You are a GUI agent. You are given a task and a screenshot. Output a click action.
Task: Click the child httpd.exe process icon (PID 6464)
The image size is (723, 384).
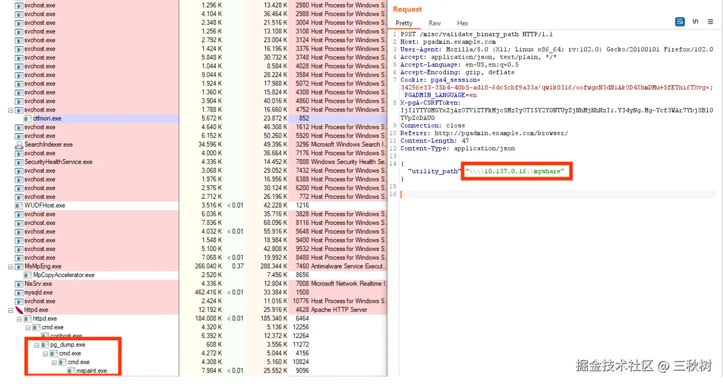coord(28,319)
